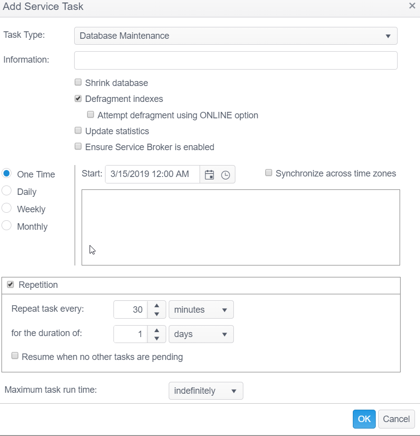
Task: Click the OK button
Action: (x=364, y=419)
